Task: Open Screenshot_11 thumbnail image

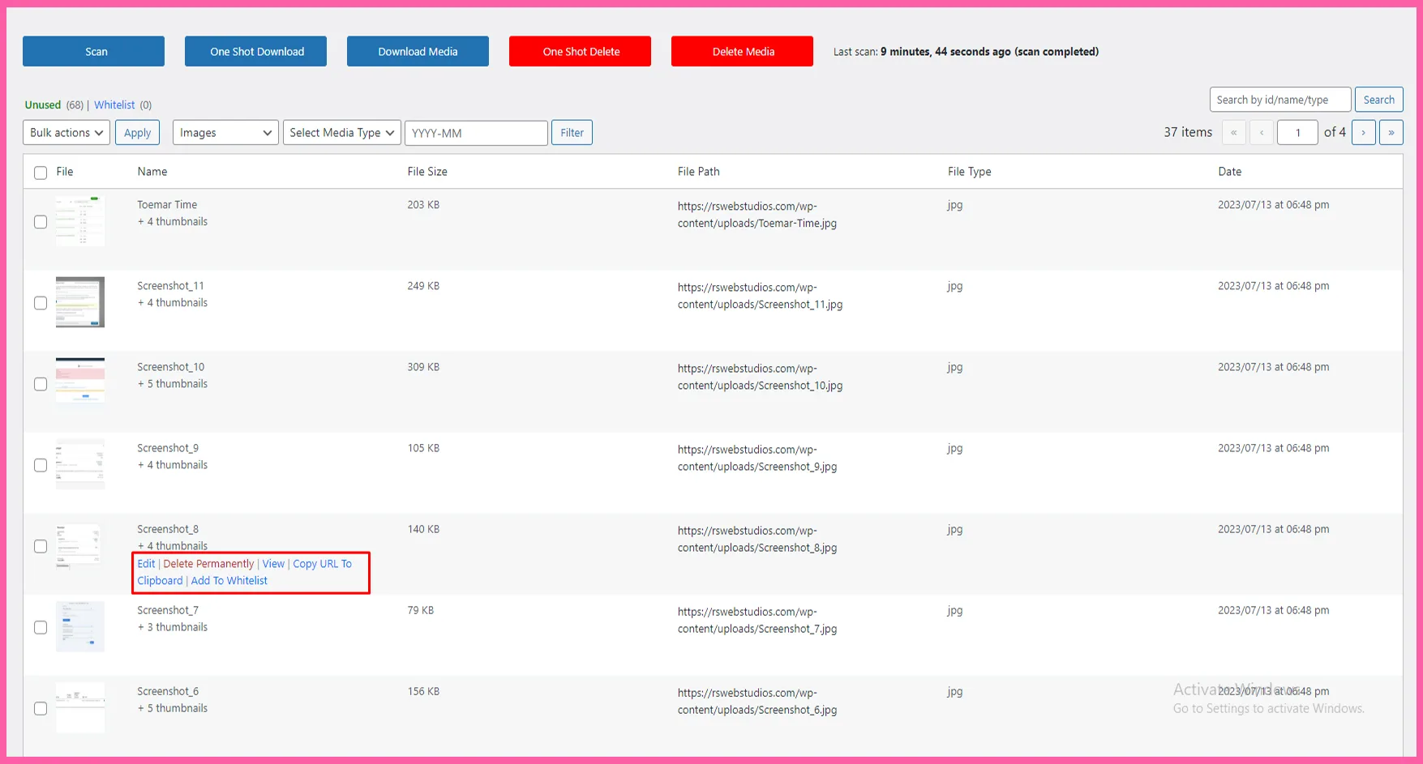Action: 80,302
